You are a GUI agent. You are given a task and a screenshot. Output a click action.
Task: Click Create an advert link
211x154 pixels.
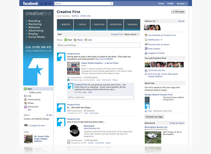[177, 123]
